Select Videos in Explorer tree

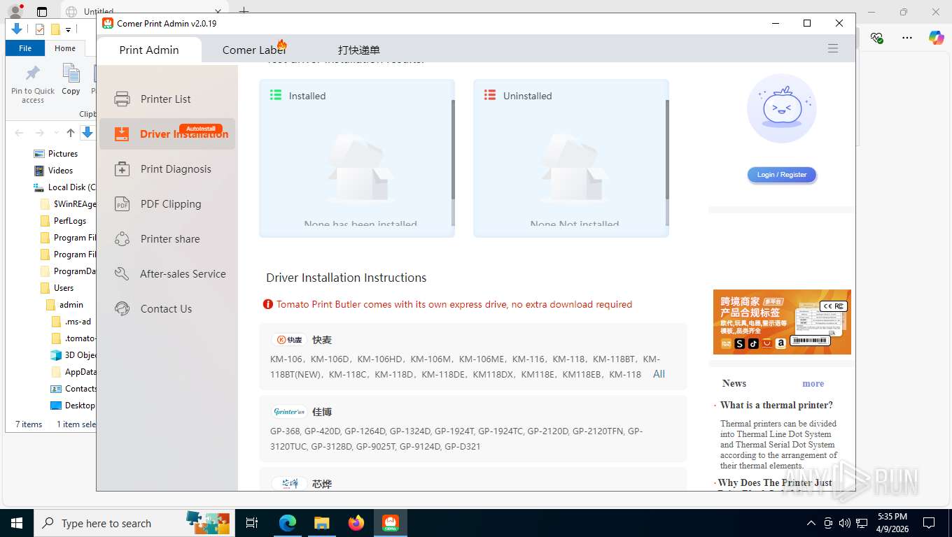tap(60, 171)
